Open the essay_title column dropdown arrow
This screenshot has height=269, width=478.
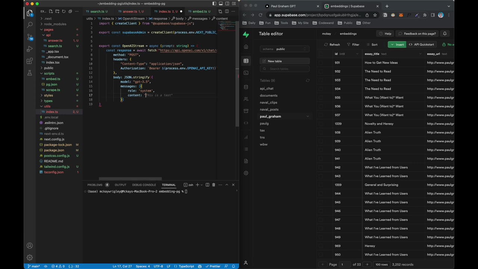pyautogui.click(x=420, y=54)
